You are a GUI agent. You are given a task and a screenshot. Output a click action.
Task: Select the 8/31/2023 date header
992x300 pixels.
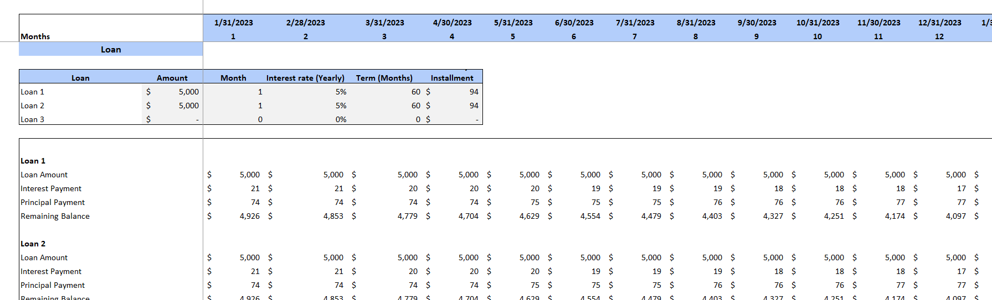(x=696, y=23)
